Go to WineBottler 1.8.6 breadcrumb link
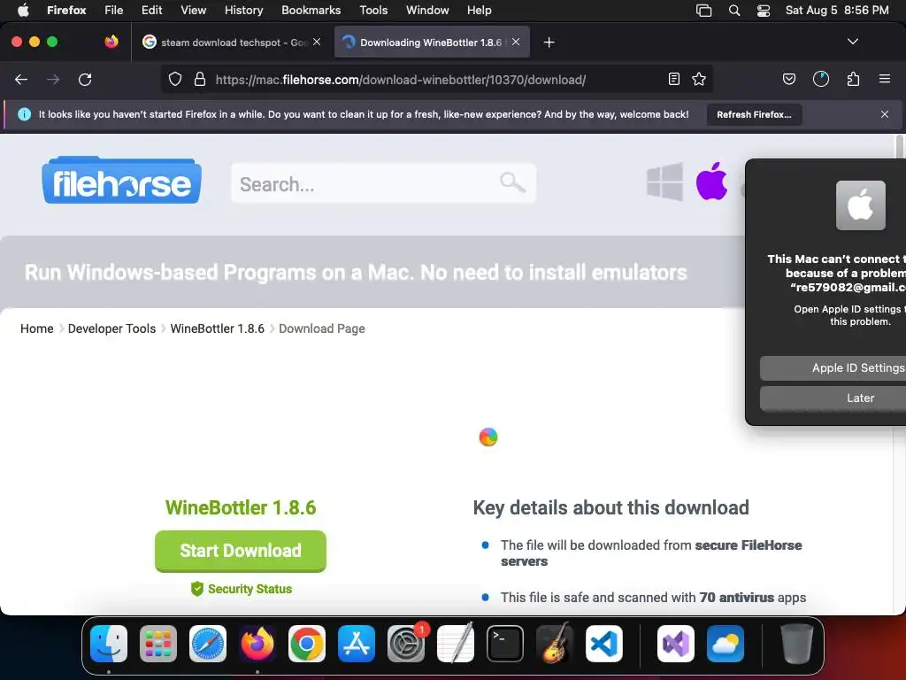906x680 pixels. pos(218,328)
